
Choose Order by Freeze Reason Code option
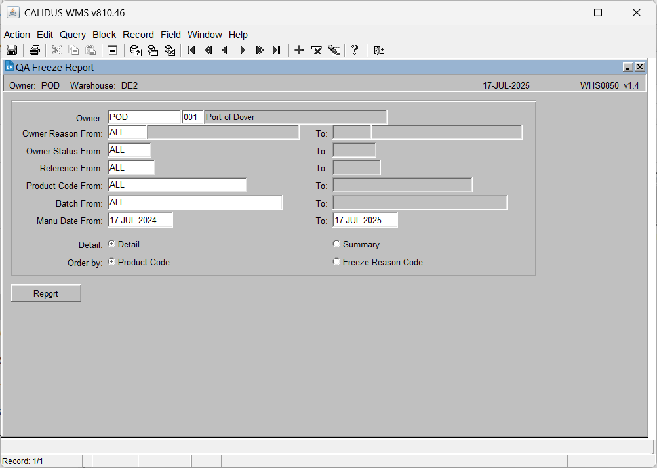pos(336,261)
